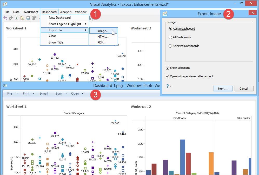Click the Worksheet 1 title in Visual Analytics dashboard

16,28
